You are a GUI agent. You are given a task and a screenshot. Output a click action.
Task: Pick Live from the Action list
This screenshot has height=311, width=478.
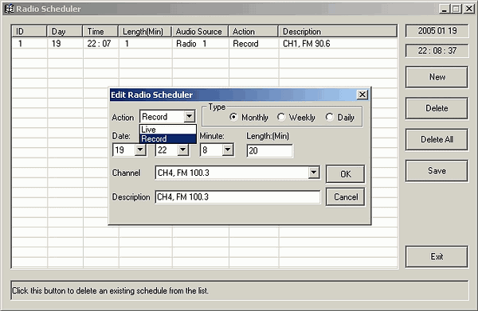tap(167, 130)
